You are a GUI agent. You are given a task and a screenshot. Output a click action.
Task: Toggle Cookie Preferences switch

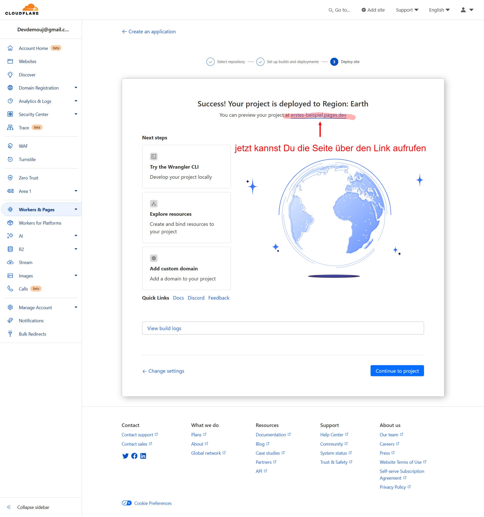pyautogui.click(x=127, y=503)
